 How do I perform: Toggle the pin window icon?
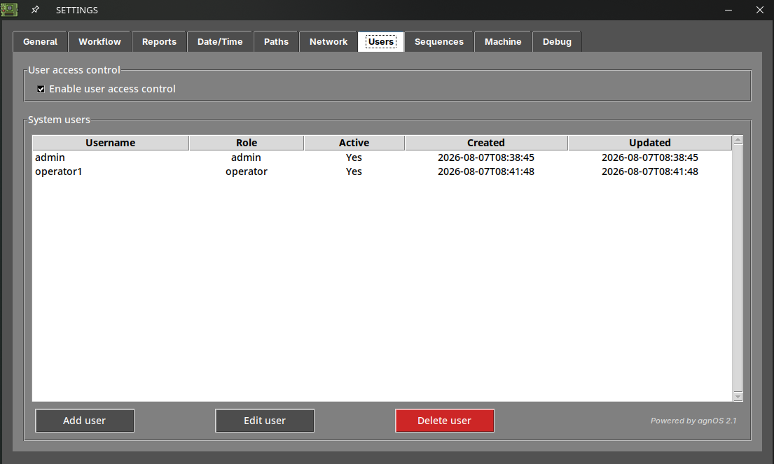click(35, 10)
